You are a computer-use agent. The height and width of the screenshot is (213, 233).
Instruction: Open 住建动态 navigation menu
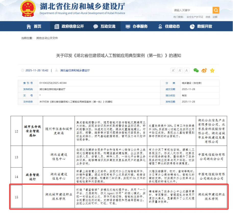pos(169,26)
